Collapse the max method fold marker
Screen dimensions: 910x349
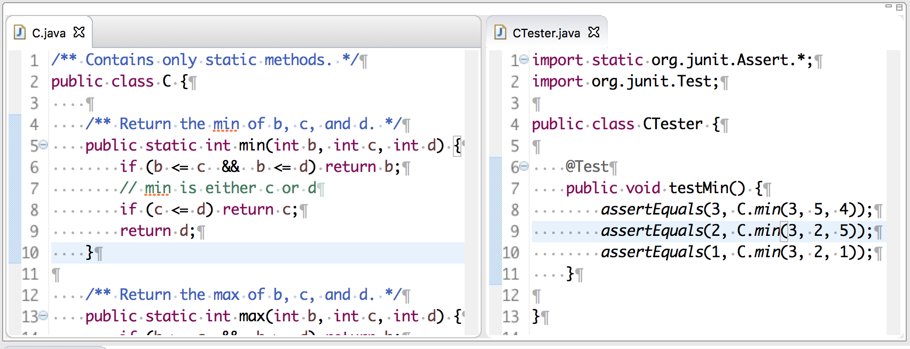pyautogui.click(x=44, y=315)
